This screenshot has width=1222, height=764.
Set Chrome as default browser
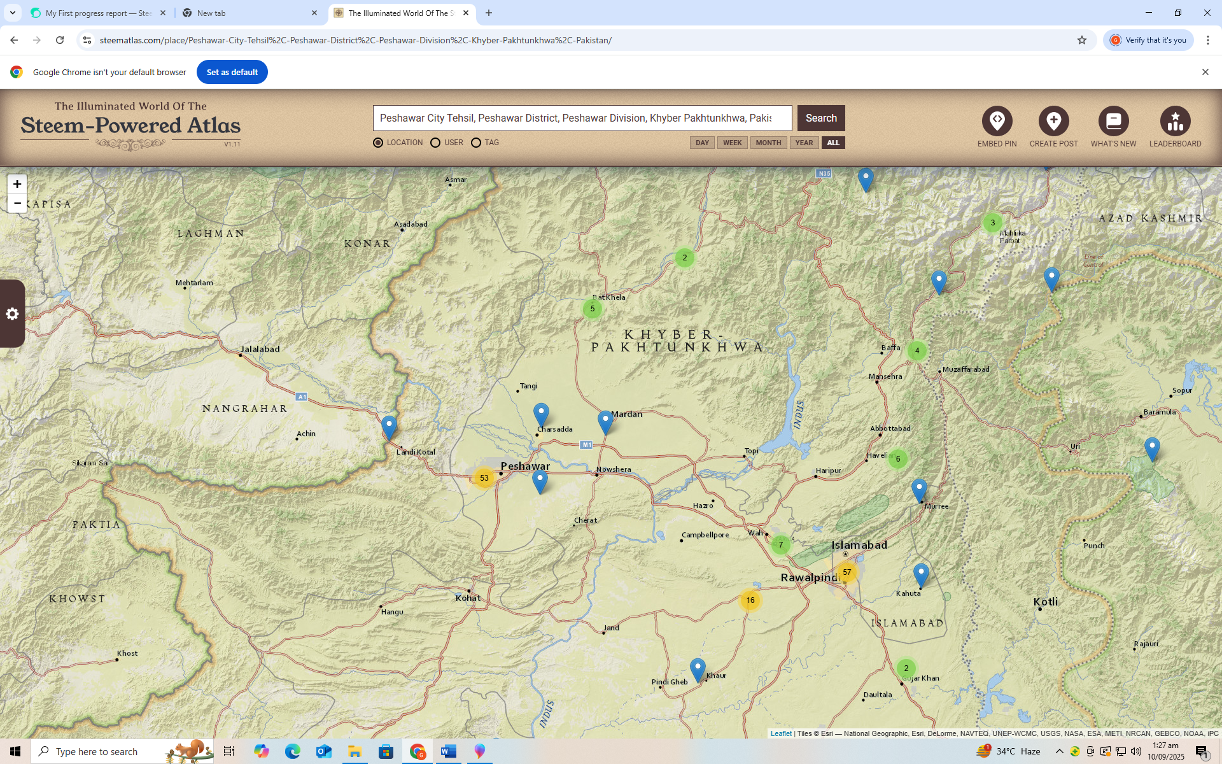232,72
